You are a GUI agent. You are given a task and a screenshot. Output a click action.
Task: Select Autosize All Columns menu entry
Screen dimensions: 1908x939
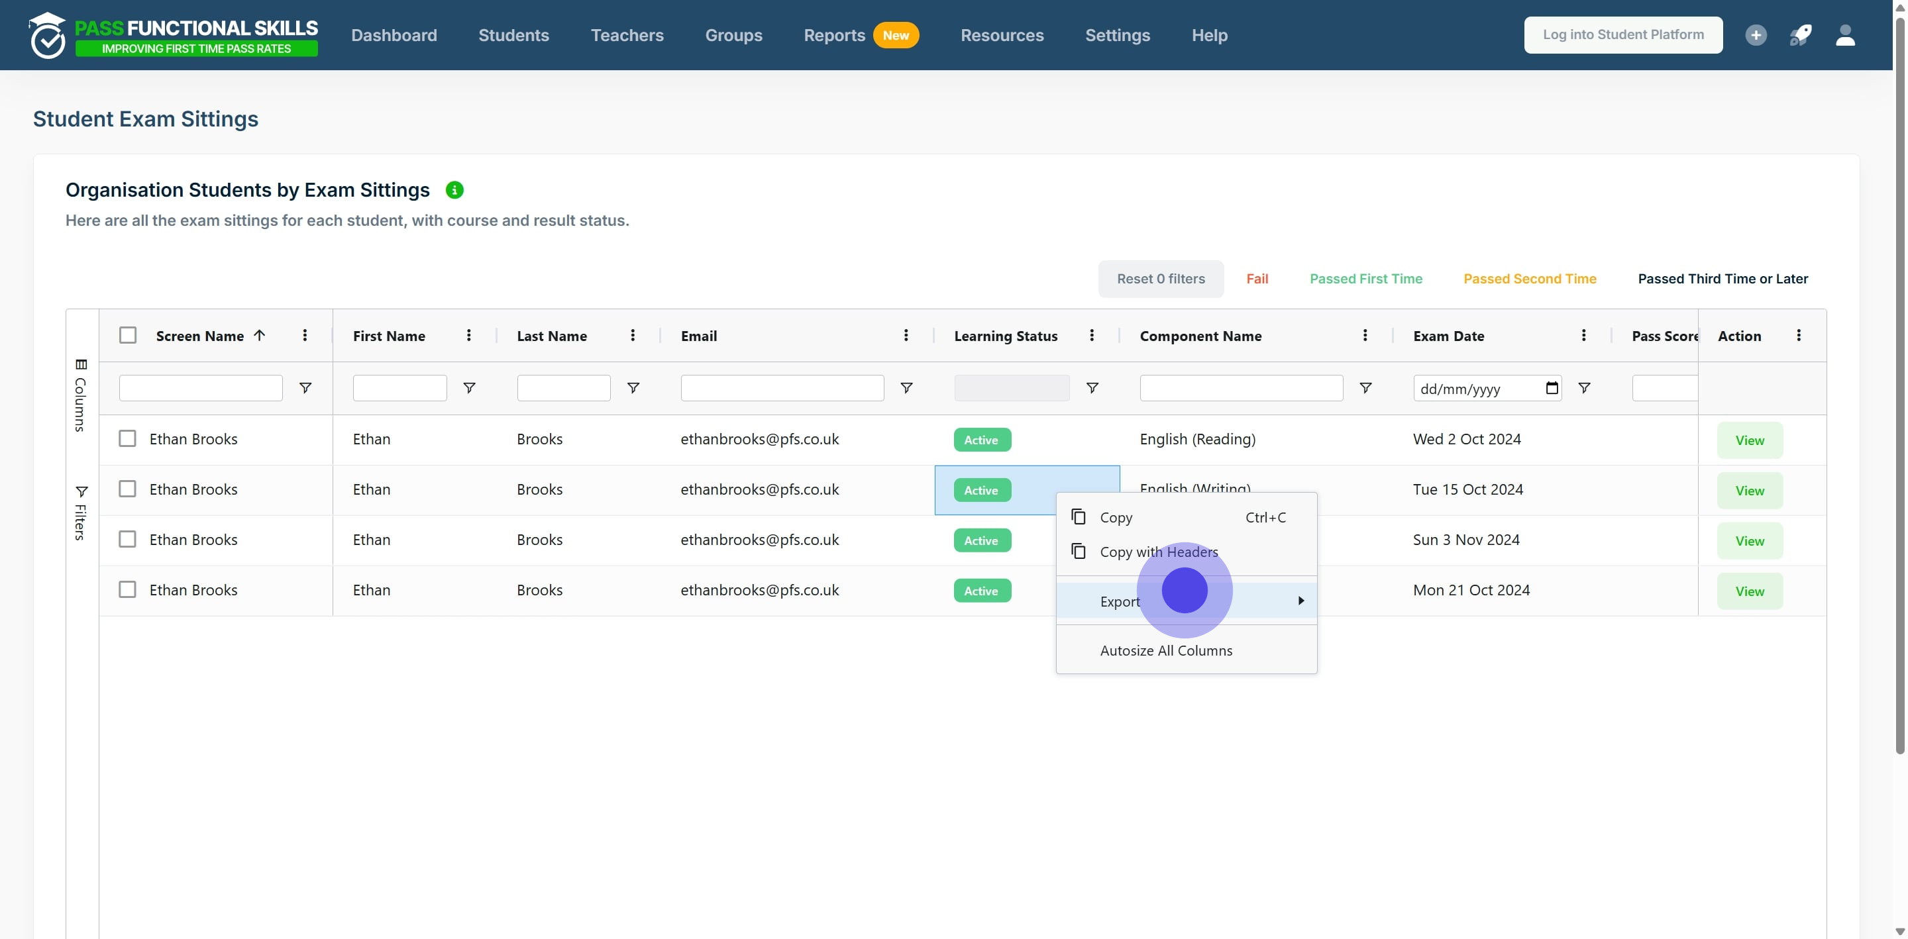(x=1166, y=650)
